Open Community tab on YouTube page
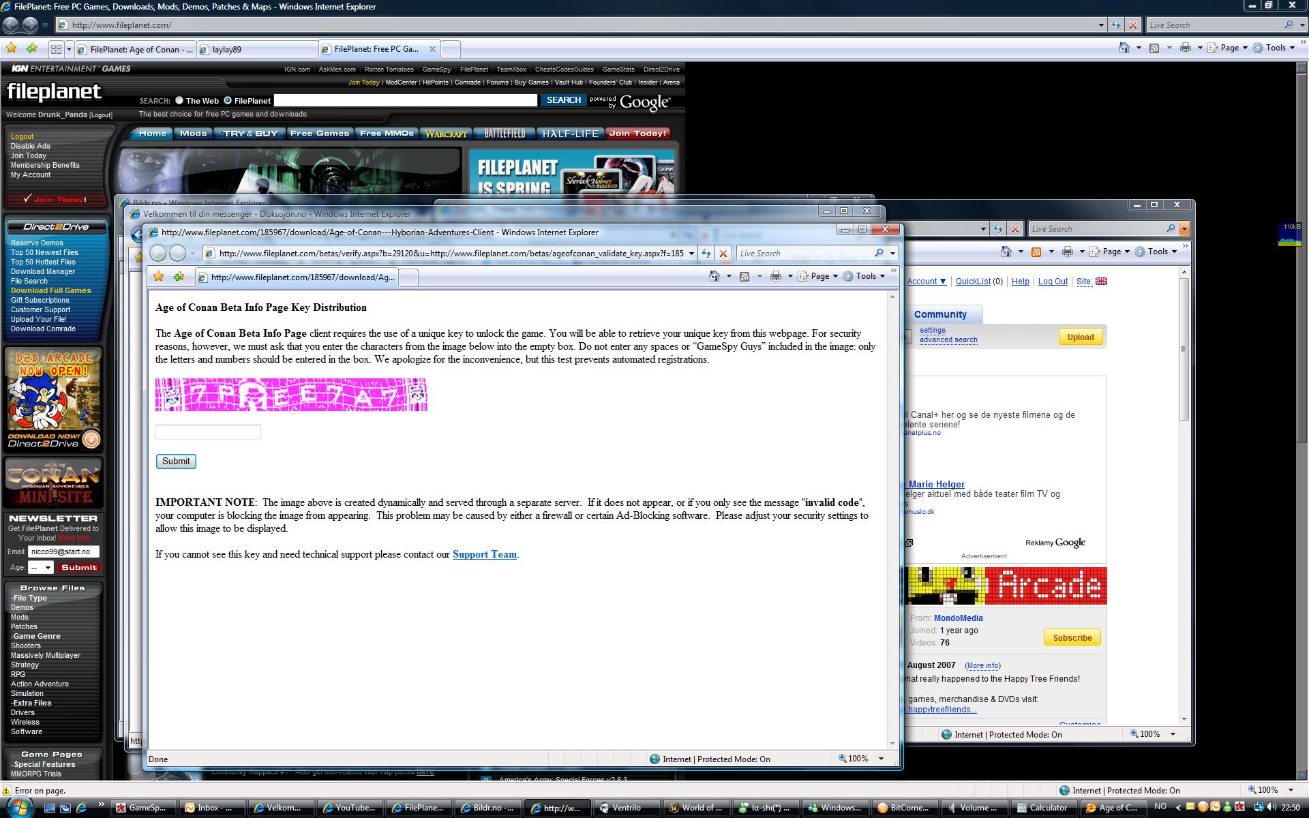Image resolution: width=1309 pixels, height=818 pixels. pyautogui.click(x=940, y=314)
